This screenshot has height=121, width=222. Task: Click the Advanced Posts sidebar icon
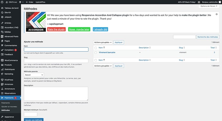(x=2, y=36)
